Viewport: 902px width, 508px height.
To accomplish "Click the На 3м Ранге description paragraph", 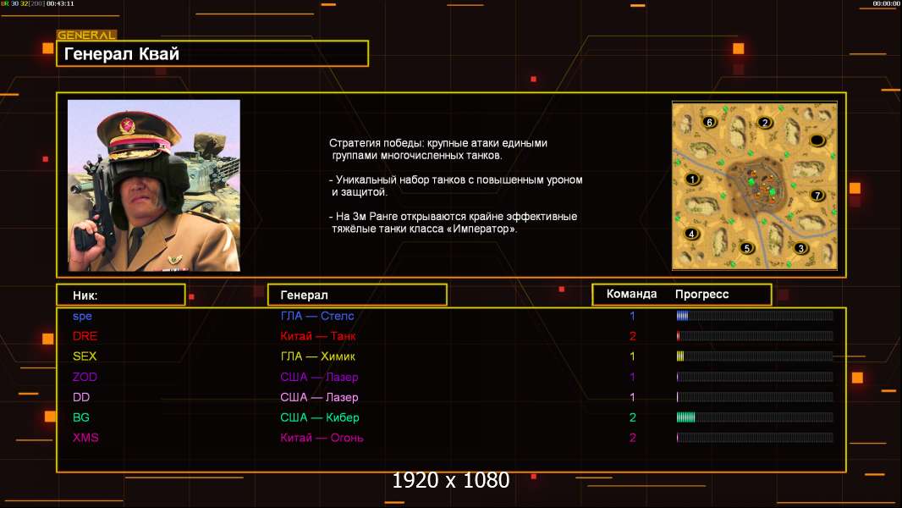I will (454, 223).
